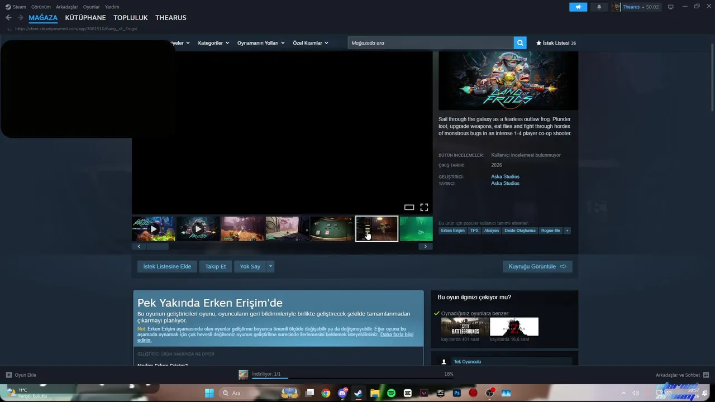Open Windows Start menu

click(209, 393)
